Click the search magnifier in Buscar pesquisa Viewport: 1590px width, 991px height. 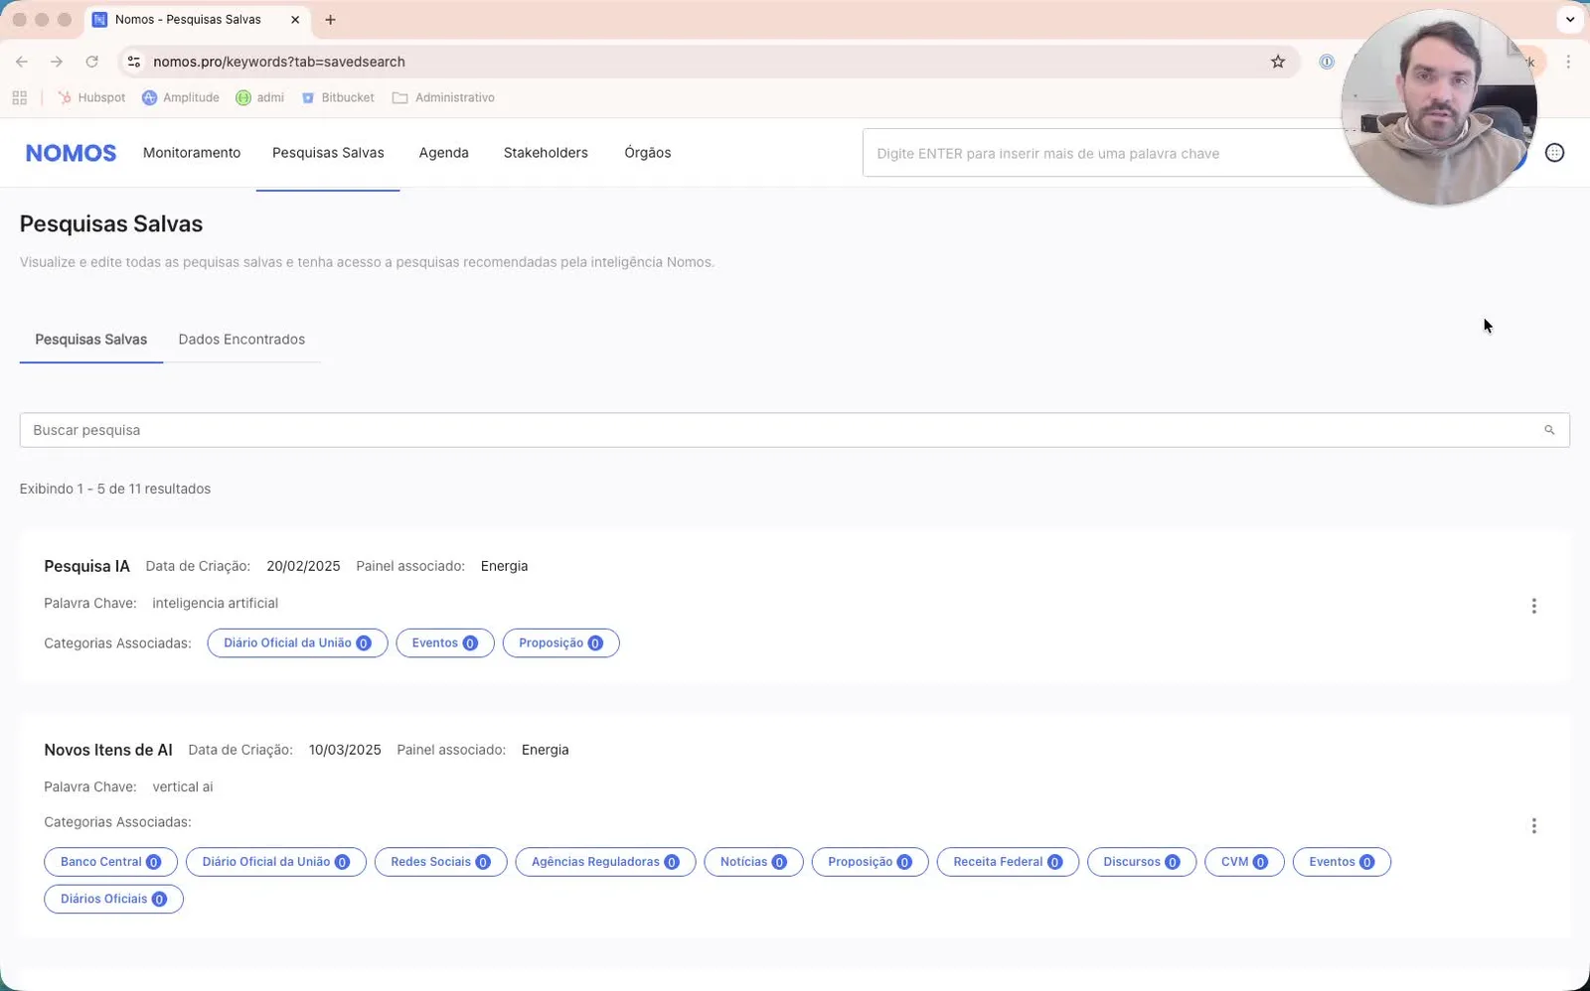coord(1549,430)
